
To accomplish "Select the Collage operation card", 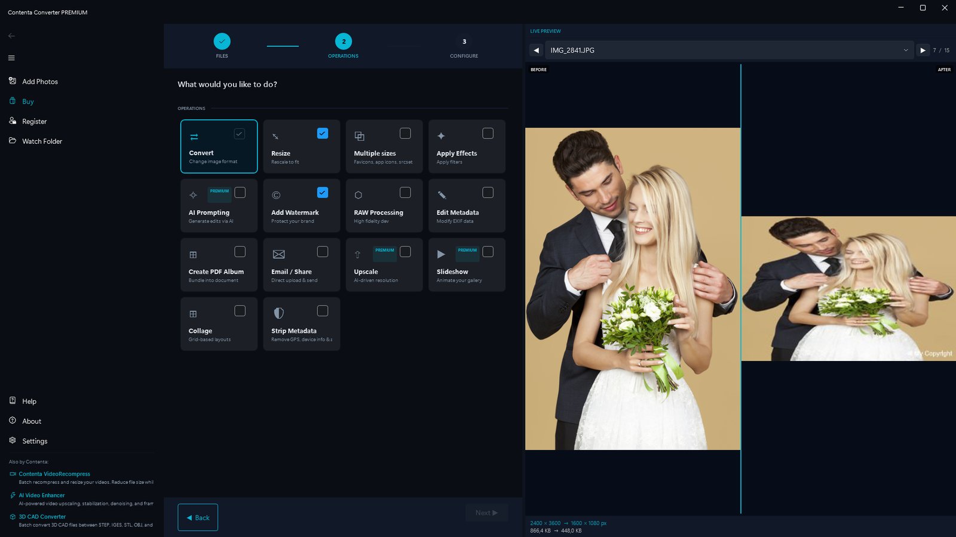I will [219, 324].
